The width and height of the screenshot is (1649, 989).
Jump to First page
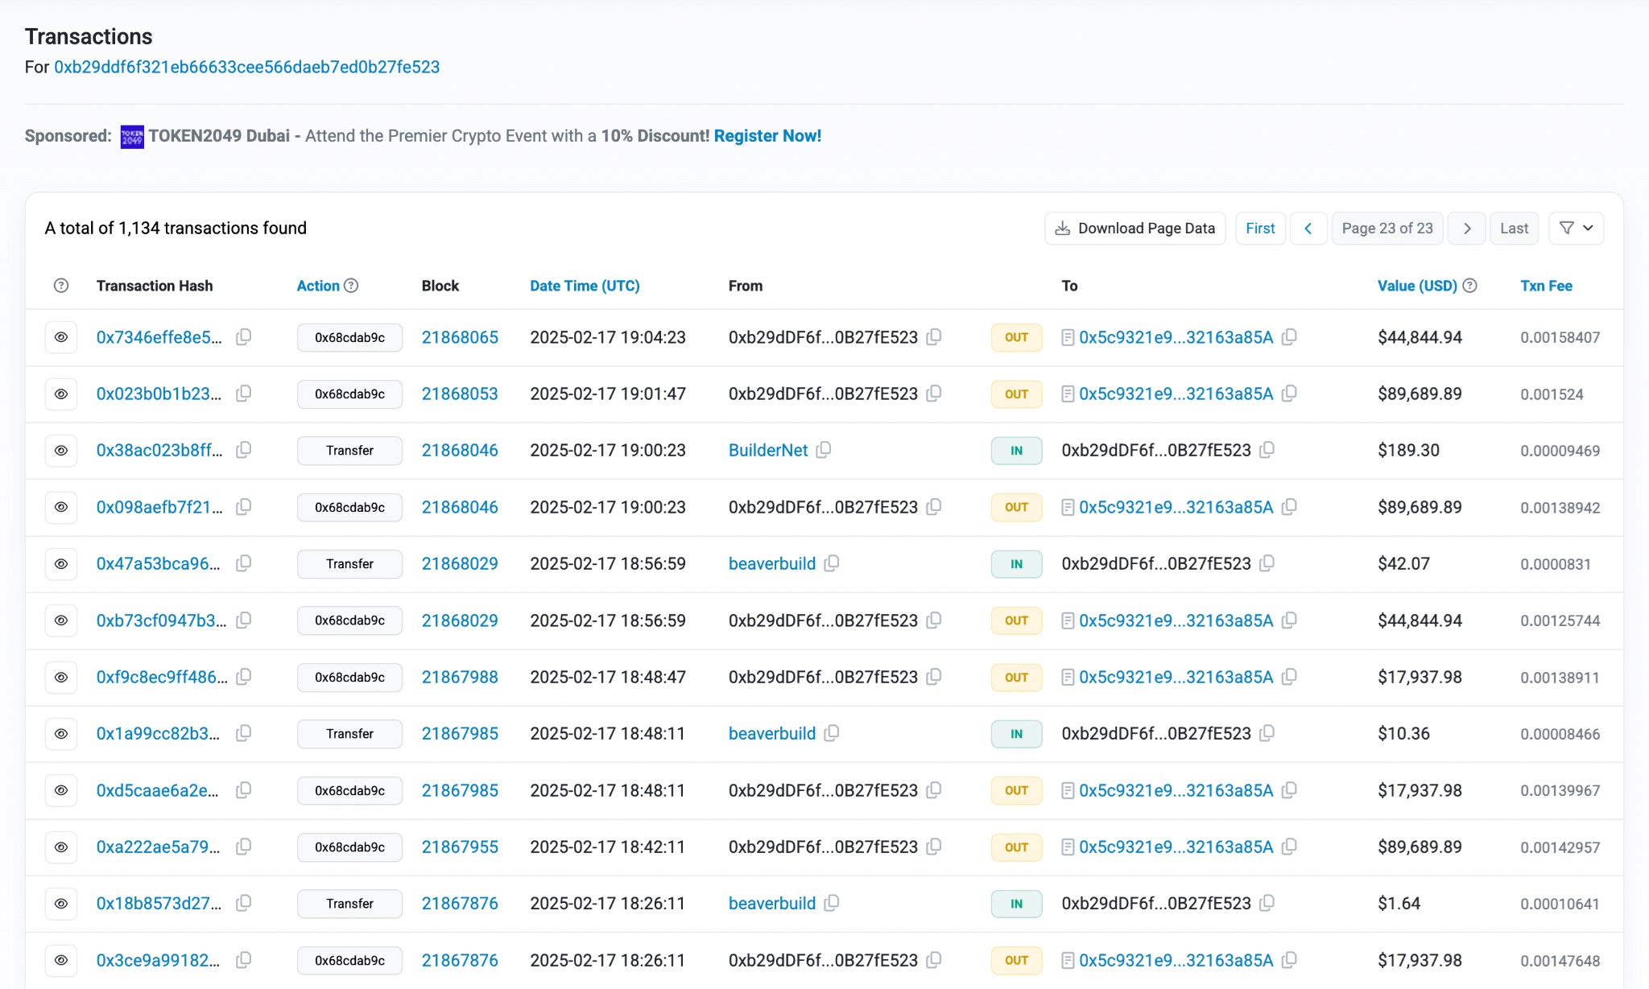tap(1260, 229)
